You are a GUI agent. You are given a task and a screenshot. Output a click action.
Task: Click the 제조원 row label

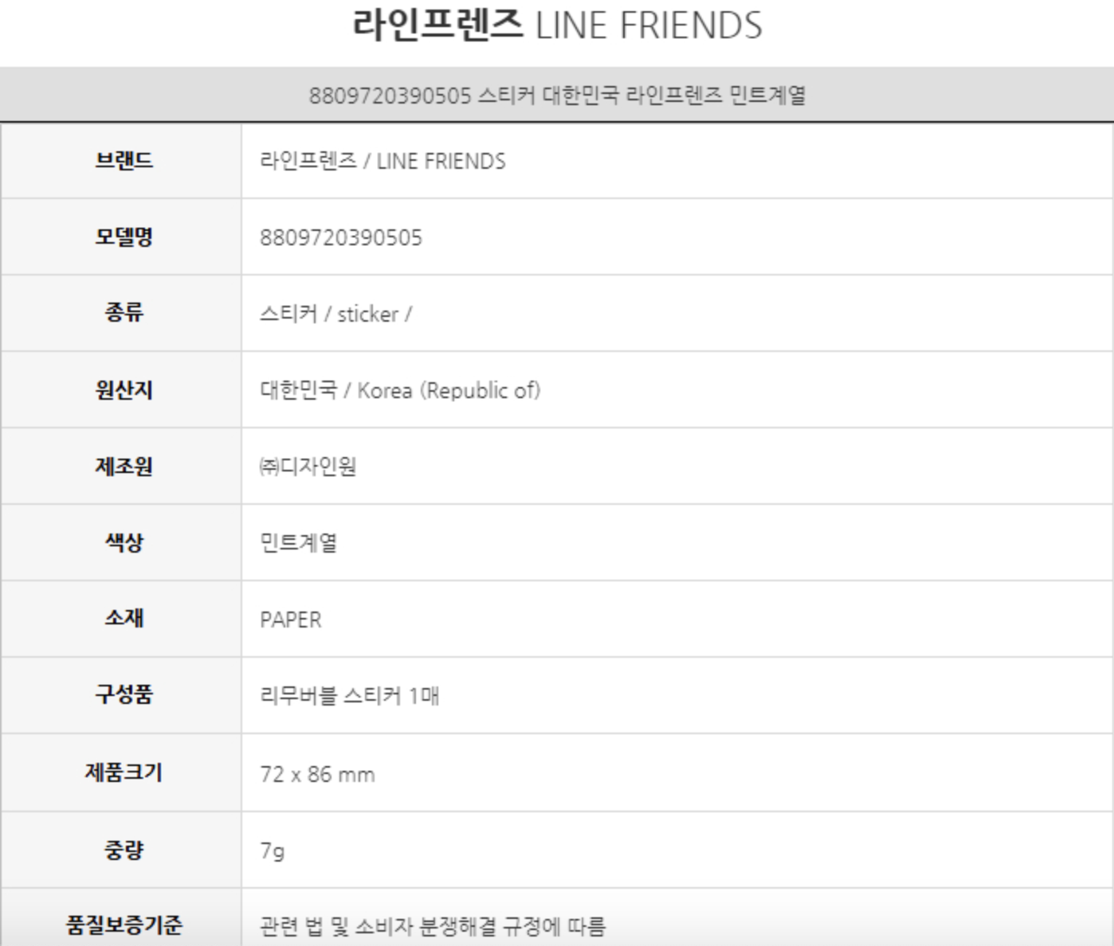pos(124,467)
